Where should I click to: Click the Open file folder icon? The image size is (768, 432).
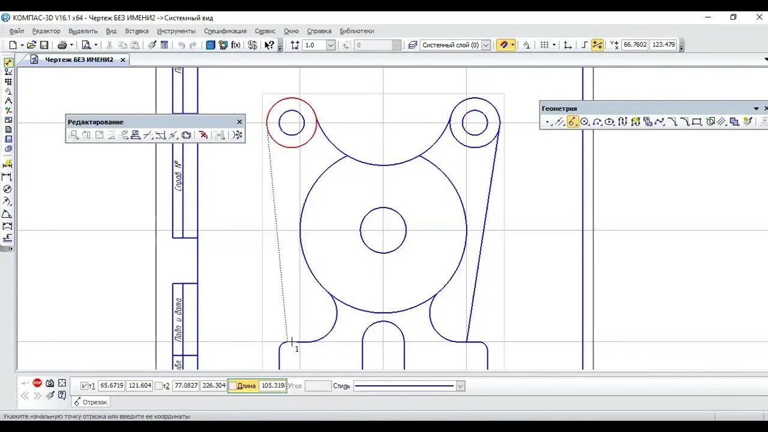coord(31,45)
